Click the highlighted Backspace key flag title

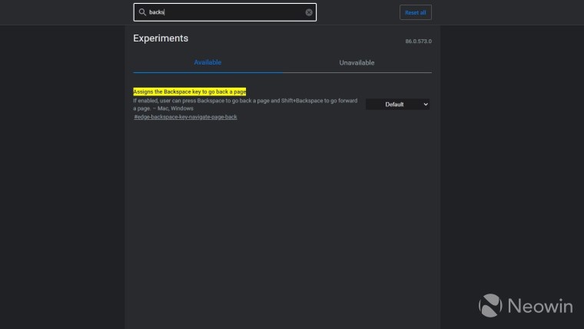pos(189,91)
